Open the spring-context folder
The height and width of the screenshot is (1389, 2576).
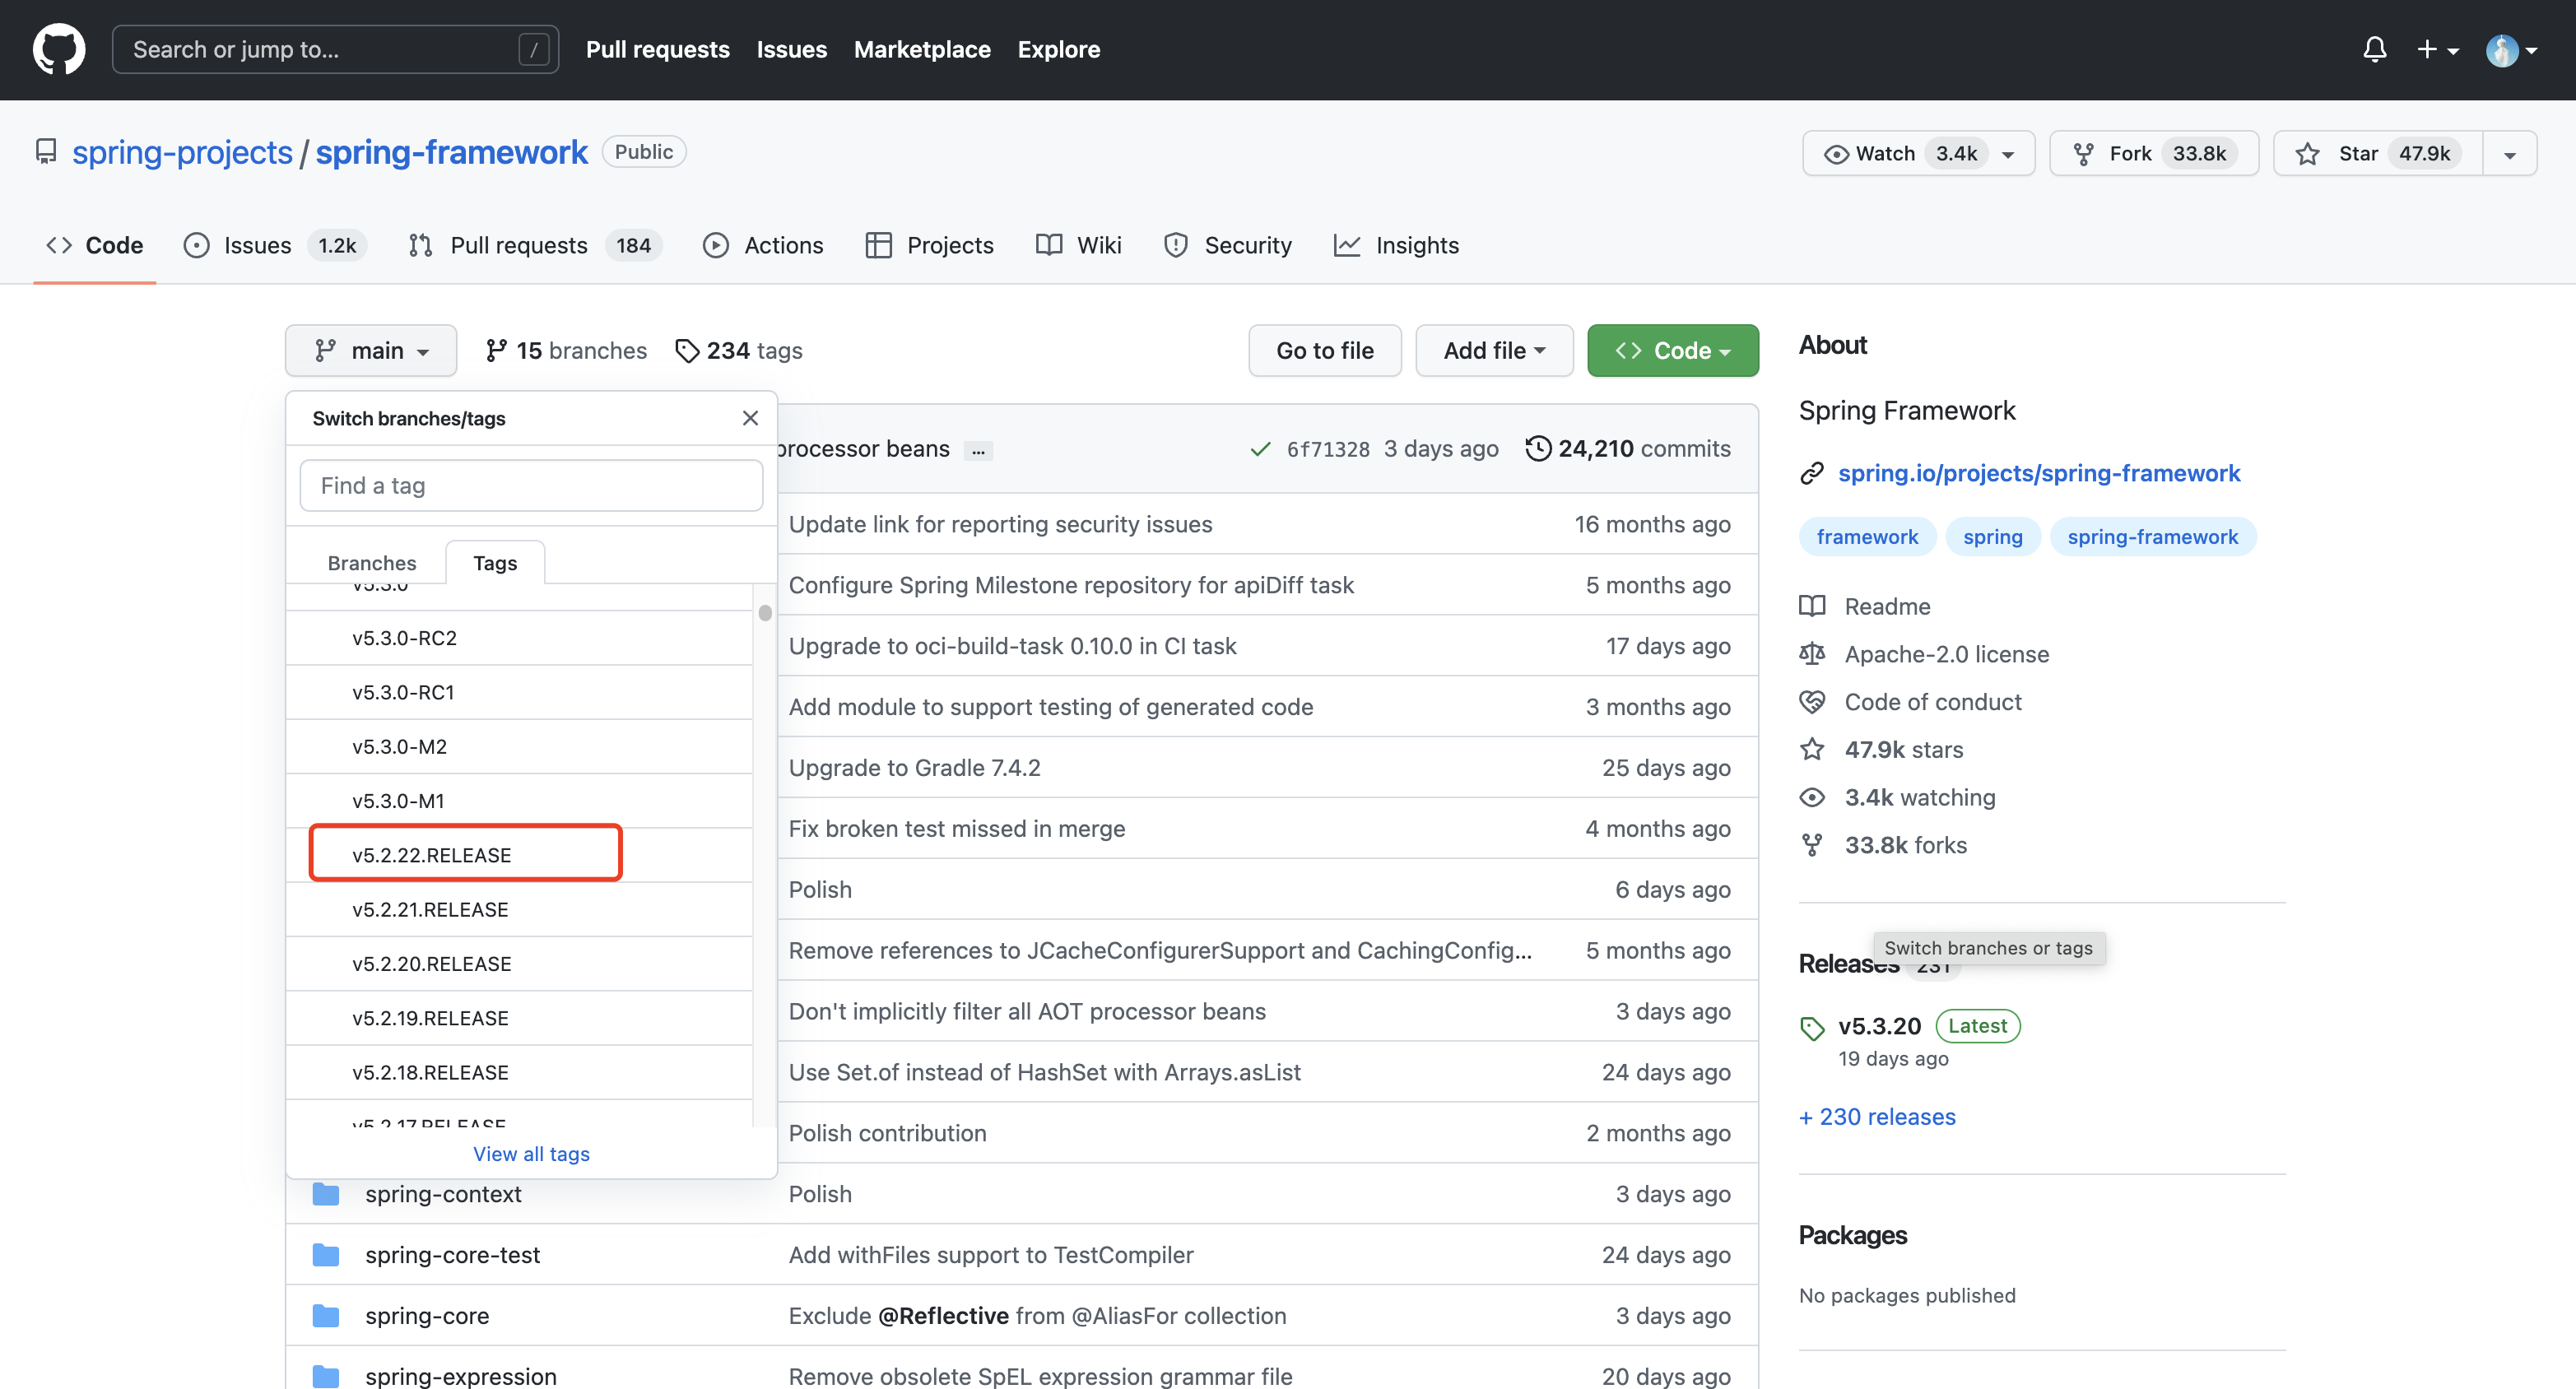click(x=442, y=1194)
